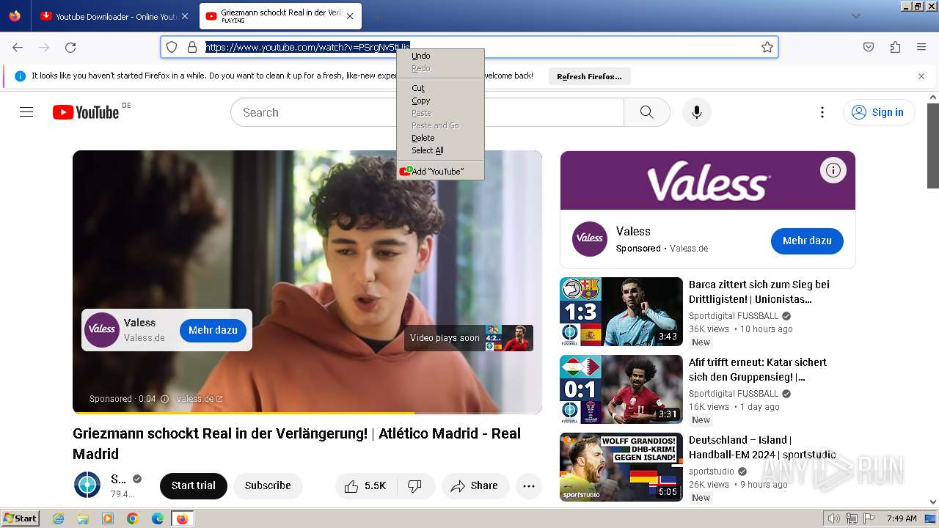
Task: Open Extensions puzzle icon
Action: (895, 47)
